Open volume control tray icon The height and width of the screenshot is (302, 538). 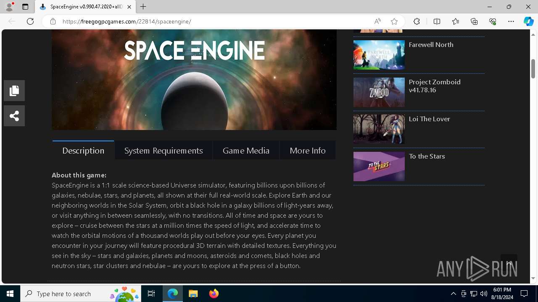[x=484, y=294]
